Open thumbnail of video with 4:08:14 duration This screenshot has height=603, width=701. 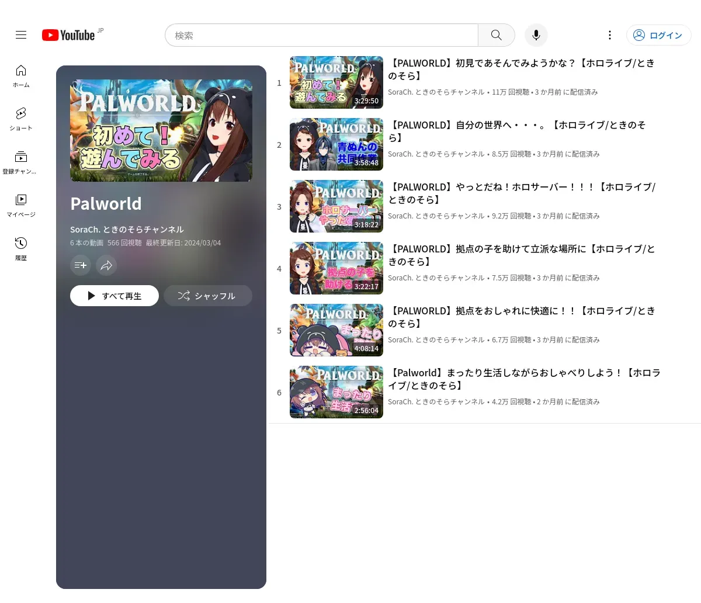[x=336, y=330]
